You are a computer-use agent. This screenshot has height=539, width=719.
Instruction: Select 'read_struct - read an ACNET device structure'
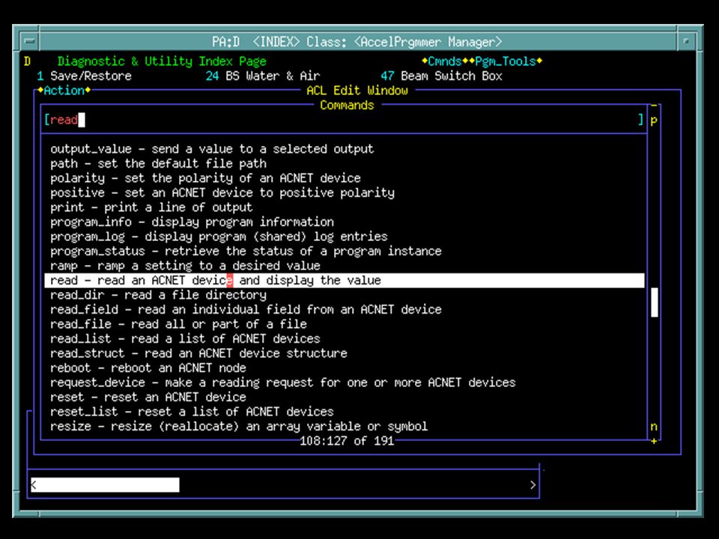pos(344,354)
